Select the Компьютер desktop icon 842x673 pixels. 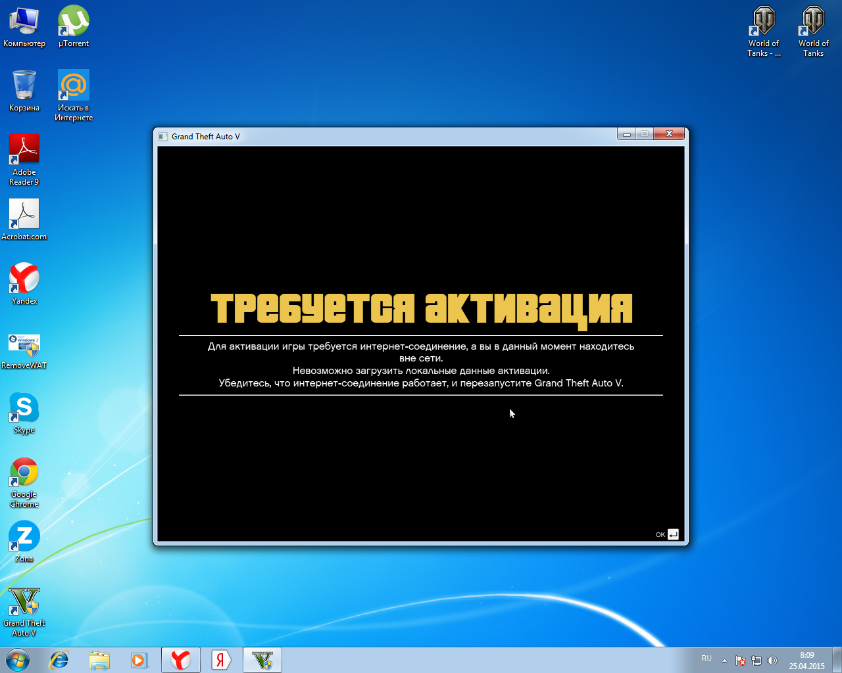coord(24,27)
